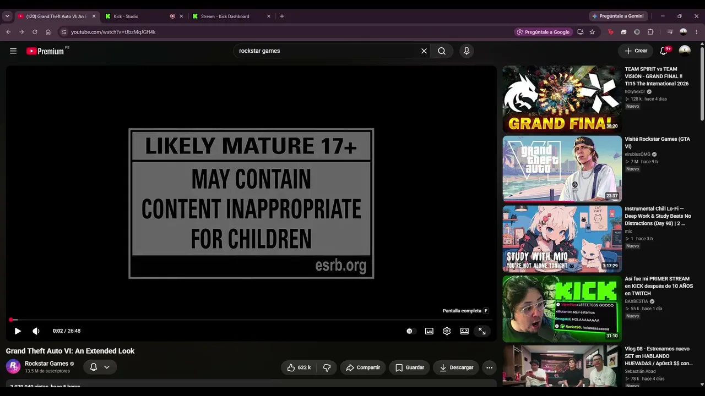Close the Stream - Kick Dashboard tab

(x=269, y=16)
